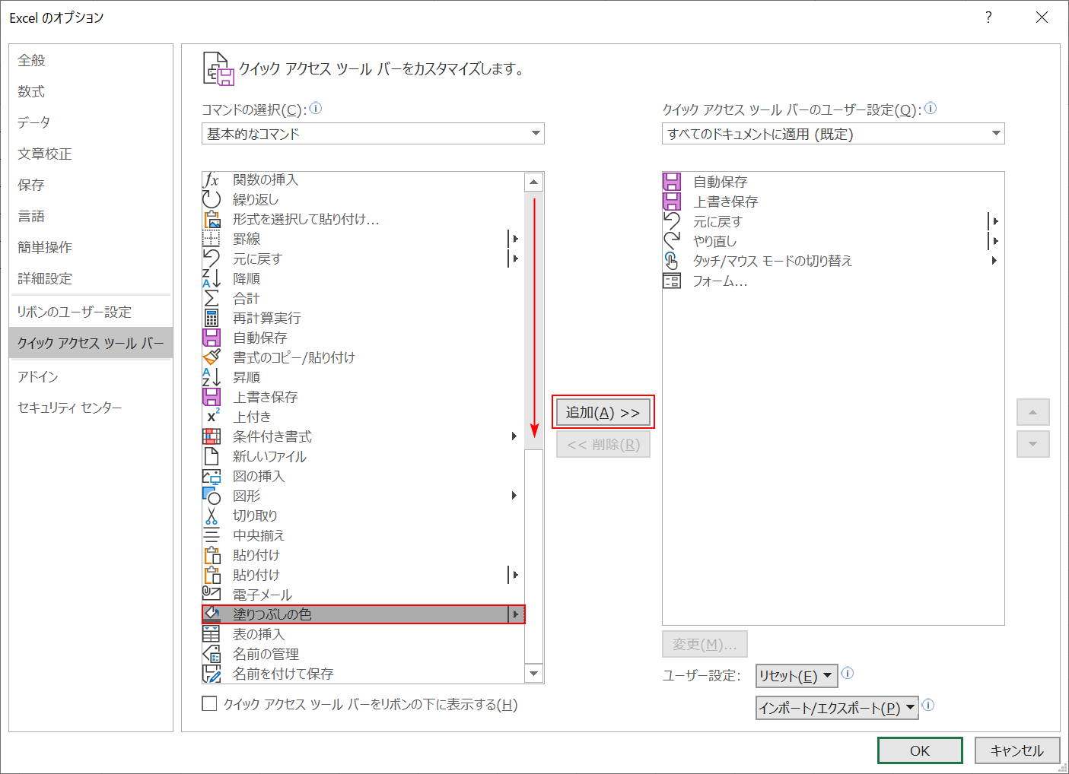Click the 合計 AutoSum sigma icon
This screenshot has width=1069, height=774.
pyautogui.click(x=212, y=297)
